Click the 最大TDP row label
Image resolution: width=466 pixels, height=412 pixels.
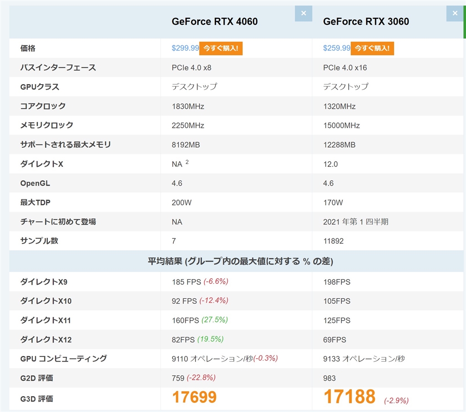[x=35, y=202]
